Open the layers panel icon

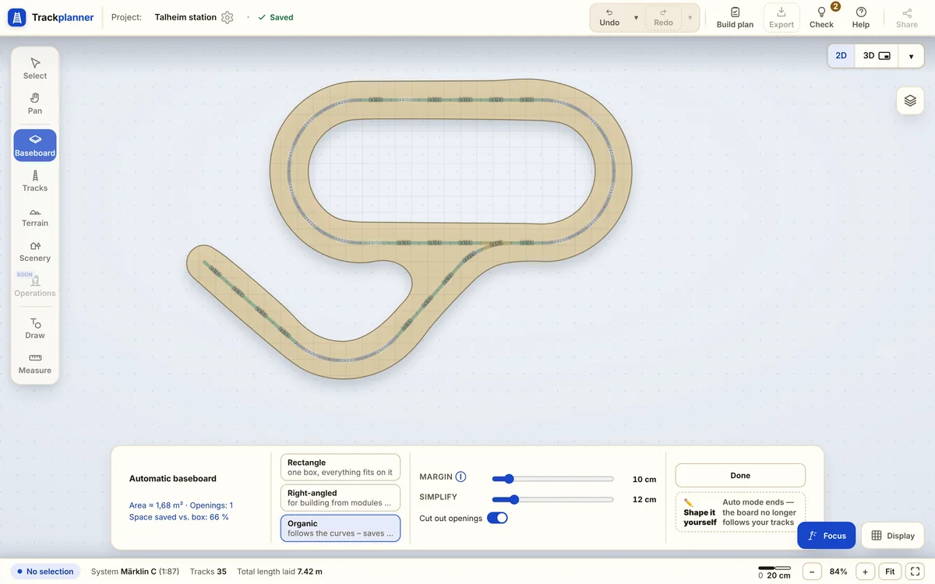[x=910, y=100]
